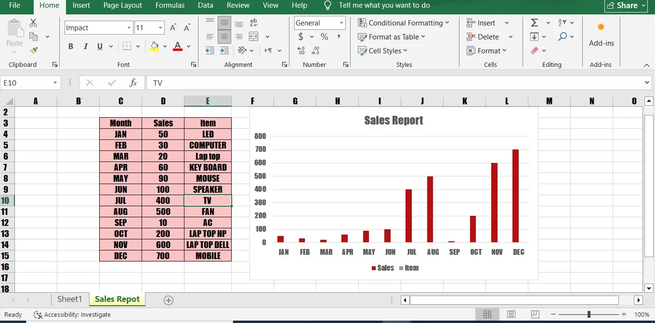
Task: Add a new sheet with plus icon
Action: 169,300
